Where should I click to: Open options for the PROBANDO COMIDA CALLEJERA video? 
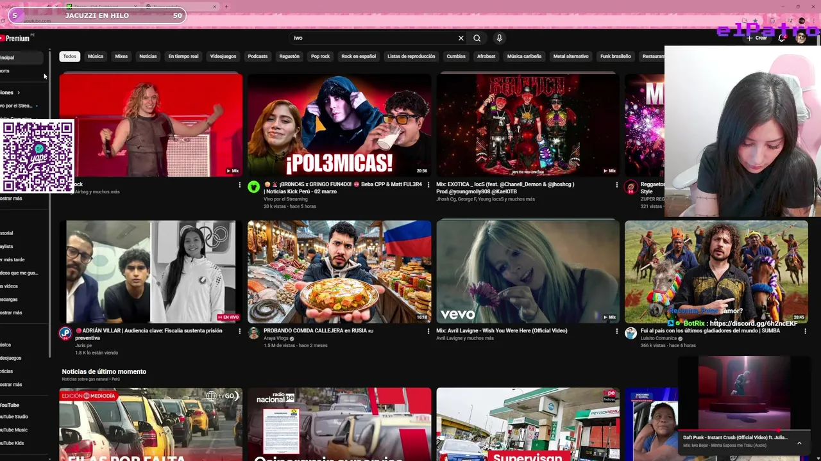428,332
